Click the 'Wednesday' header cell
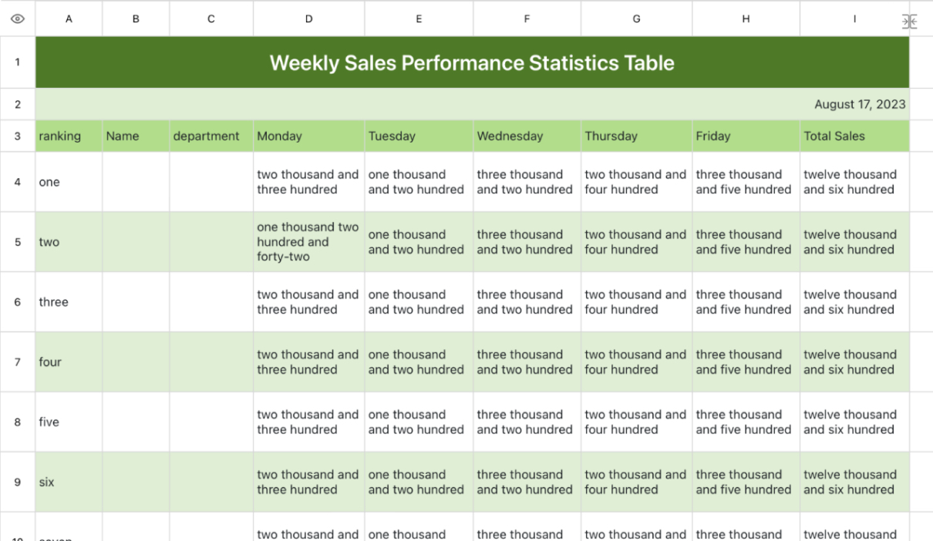The height and width of the screenshot is (541, 933). pyautogui.click(x=527, y=136)
